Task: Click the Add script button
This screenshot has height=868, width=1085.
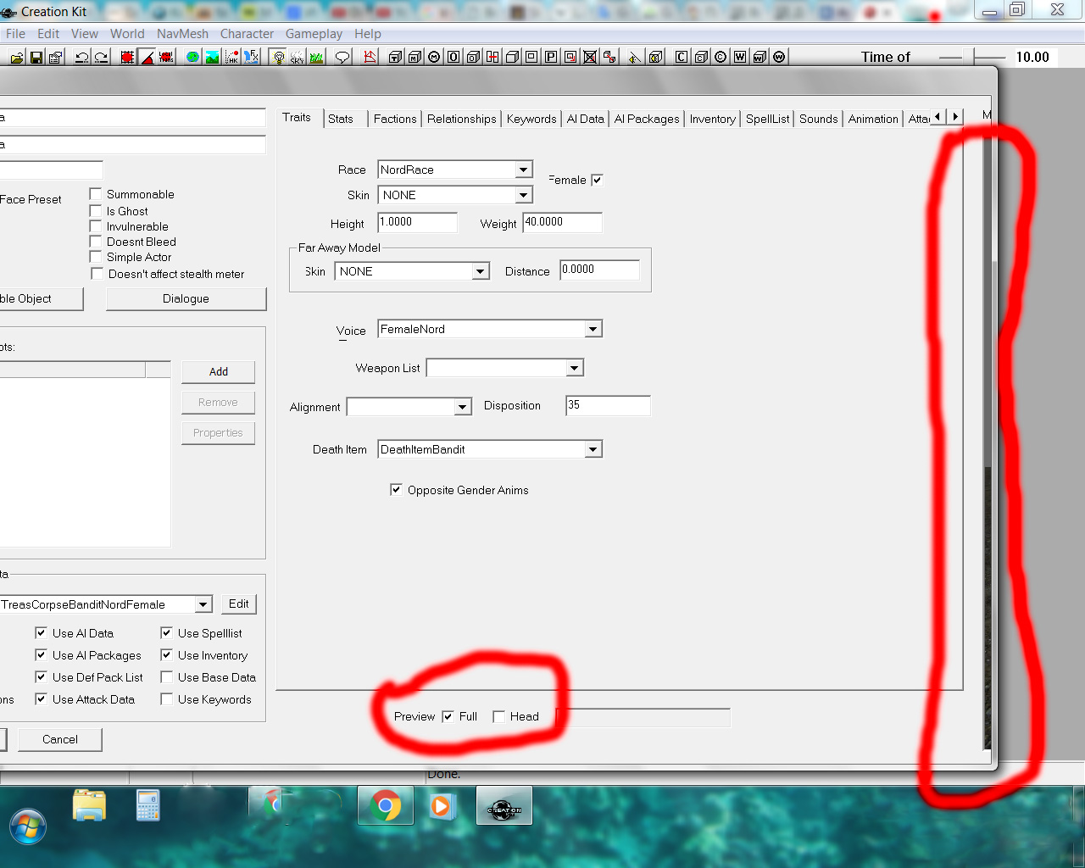Action: (218, 371)
